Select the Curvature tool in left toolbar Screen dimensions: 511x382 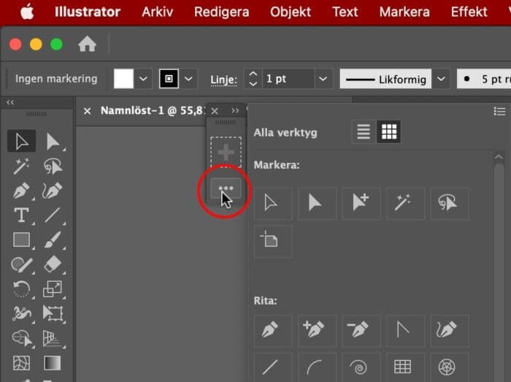tap(53, 191)
